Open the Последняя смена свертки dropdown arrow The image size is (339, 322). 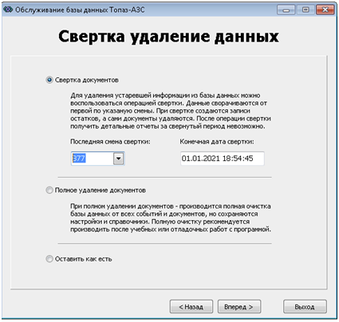[x=119, y=159]
